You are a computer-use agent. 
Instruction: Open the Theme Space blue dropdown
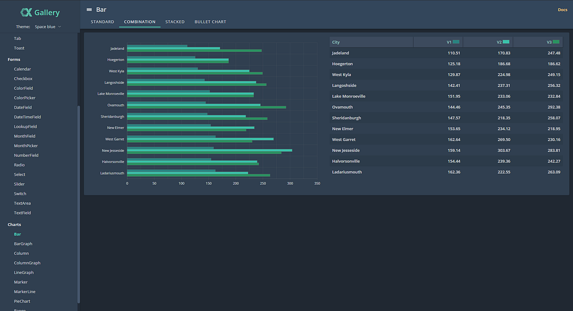coord(48,27)
